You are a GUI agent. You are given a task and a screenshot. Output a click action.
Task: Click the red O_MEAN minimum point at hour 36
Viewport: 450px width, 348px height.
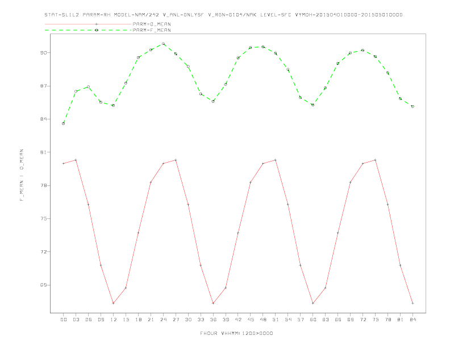point(213,303)
